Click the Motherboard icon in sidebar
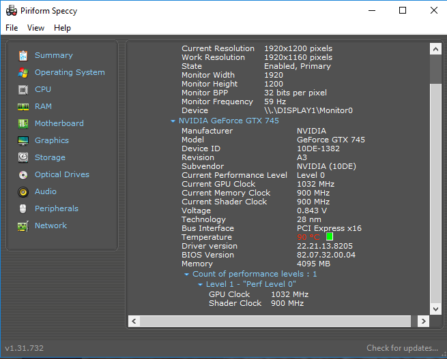This screenshot has height=359, width=447. (x=23, y=124)
